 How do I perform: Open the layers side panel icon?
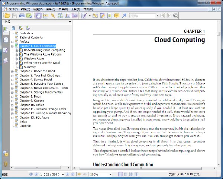tap(6, 61)
